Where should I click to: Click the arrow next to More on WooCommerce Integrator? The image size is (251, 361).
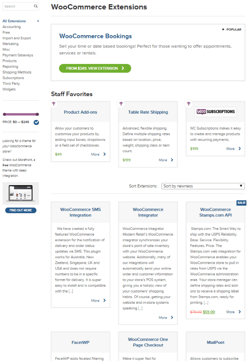[x=172, y=318]
